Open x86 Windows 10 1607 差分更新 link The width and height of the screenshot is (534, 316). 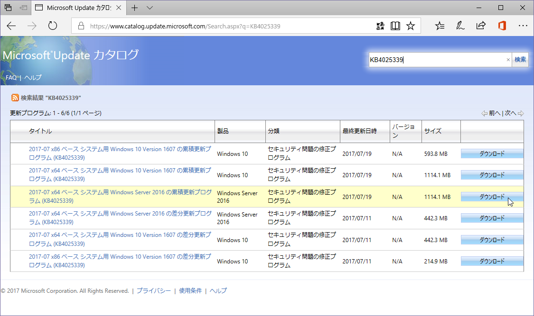pyautogui.click(x=120, y=261)
